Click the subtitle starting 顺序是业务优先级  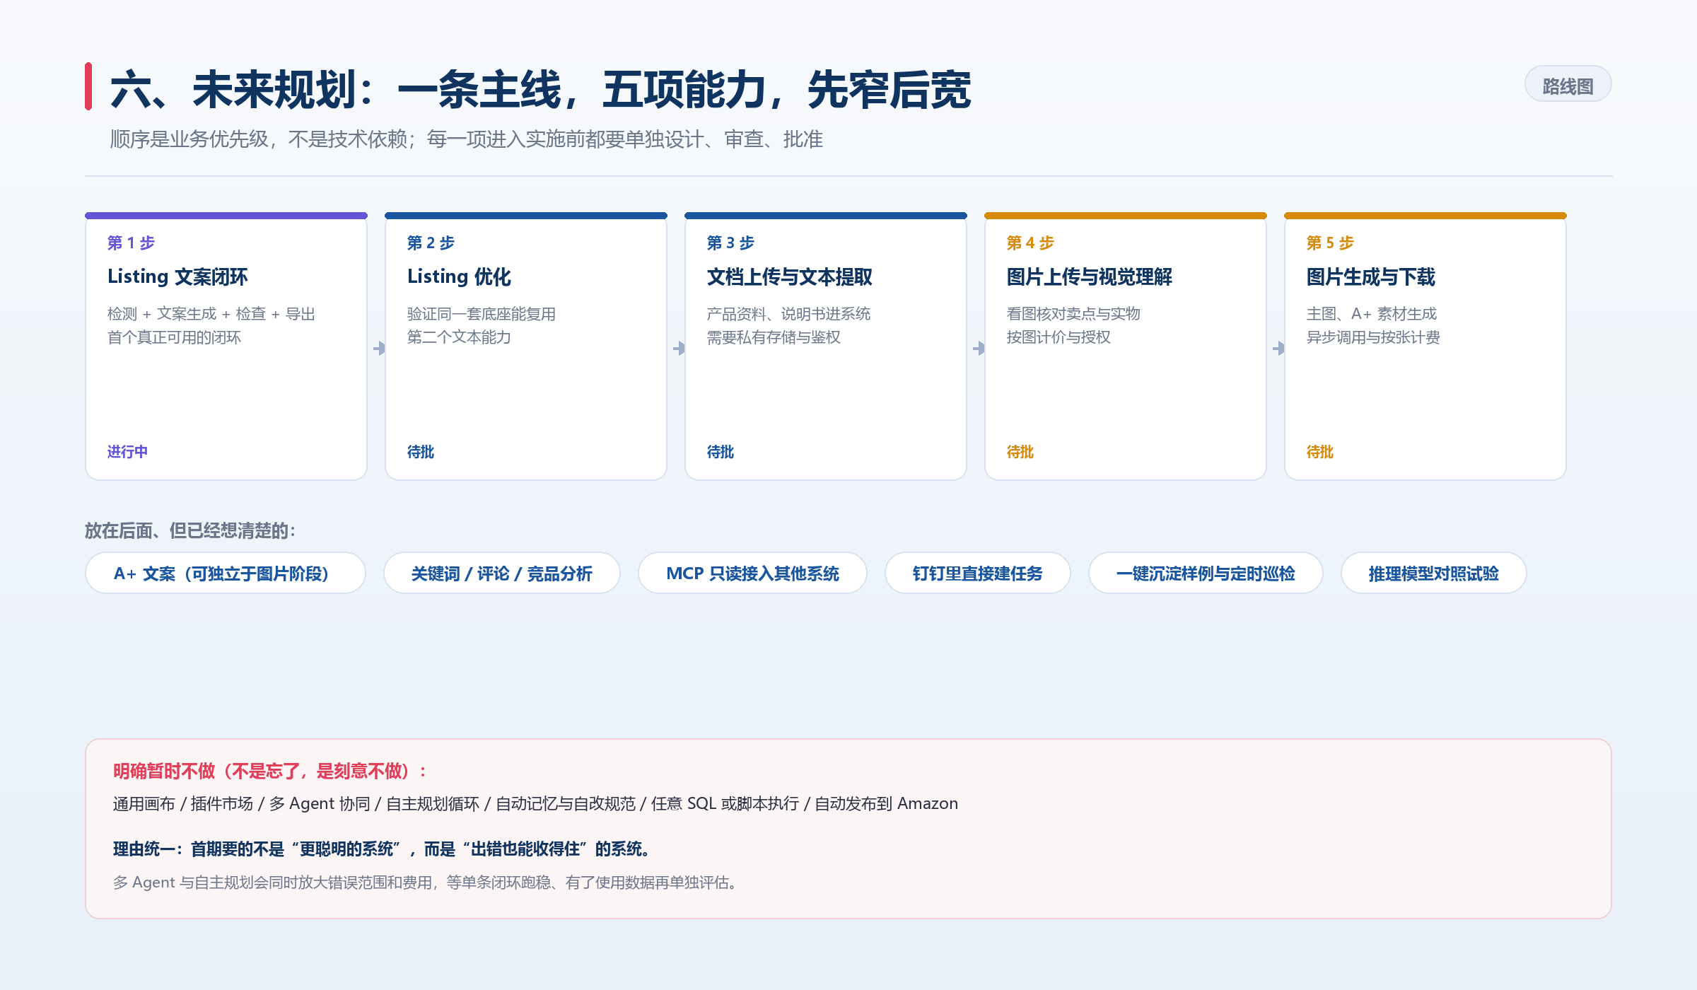(466, 139)
